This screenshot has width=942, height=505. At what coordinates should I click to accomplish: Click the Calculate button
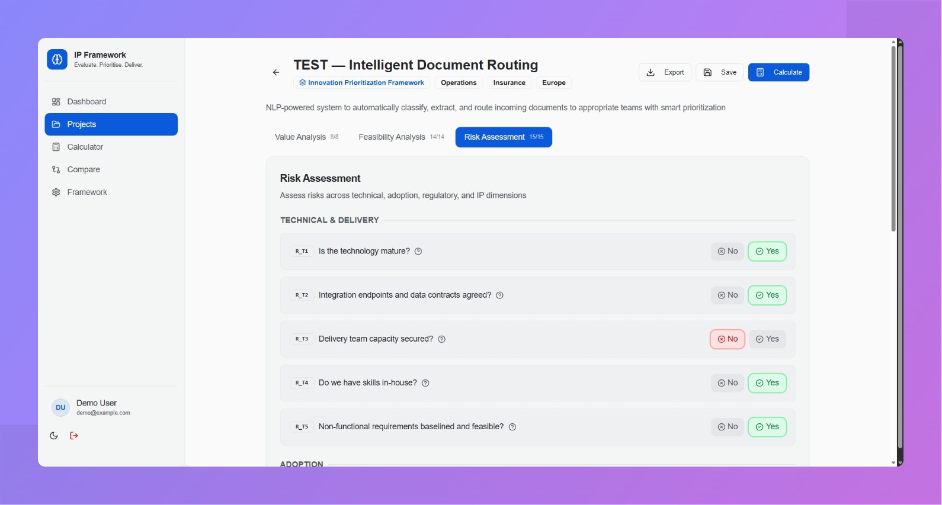pos(778,72)
